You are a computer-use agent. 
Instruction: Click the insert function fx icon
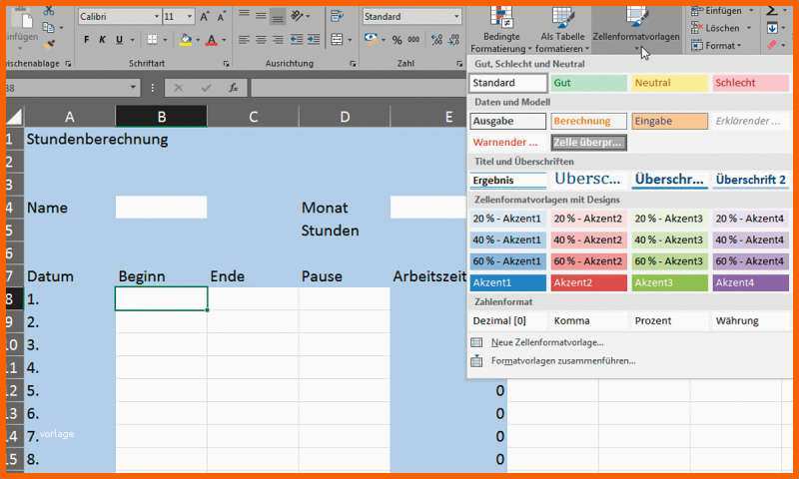[x=233, y=88]
